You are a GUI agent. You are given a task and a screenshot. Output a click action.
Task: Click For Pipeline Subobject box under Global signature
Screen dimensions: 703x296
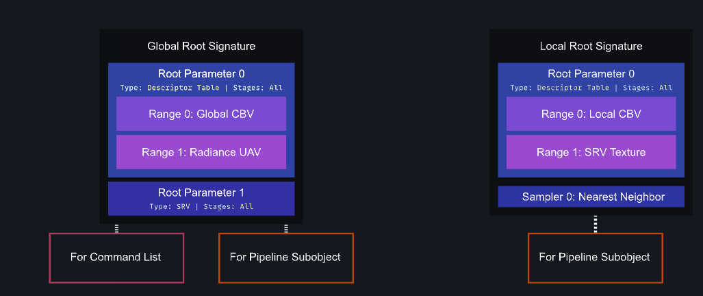click(x=286, y=258)
